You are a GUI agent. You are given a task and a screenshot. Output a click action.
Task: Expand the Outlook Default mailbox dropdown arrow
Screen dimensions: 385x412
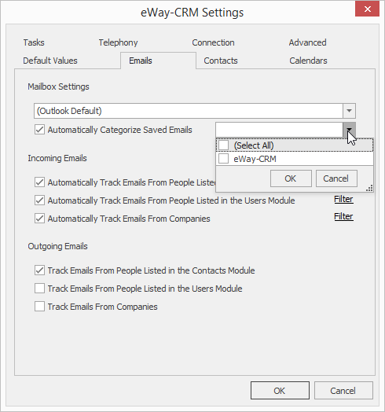[x=349, y=111]
